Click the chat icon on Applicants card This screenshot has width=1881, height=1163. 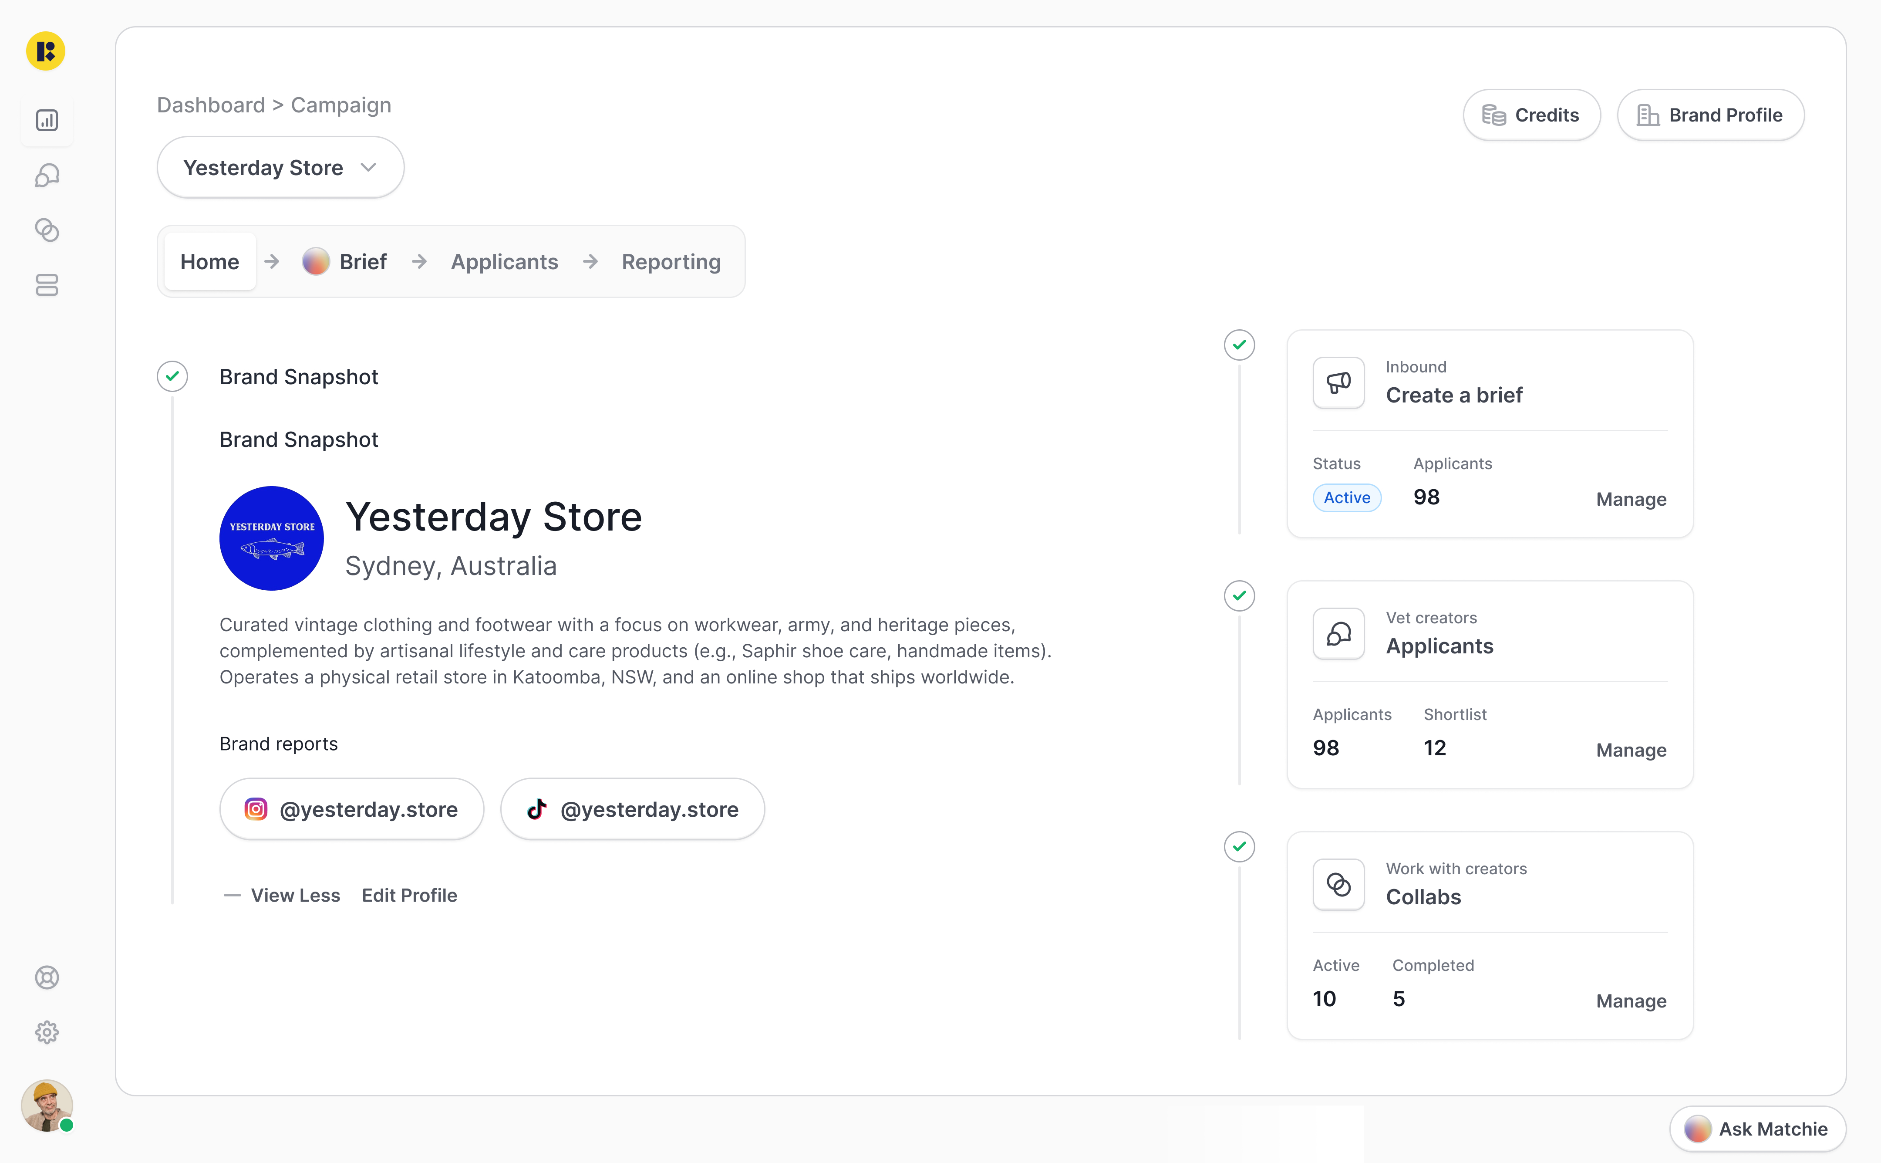point(1338,634)
